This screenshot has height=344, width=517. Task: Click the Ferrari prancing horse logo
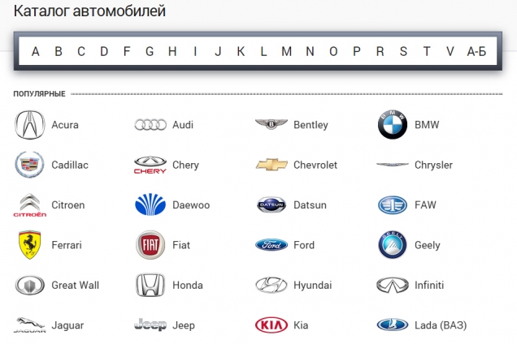coord(30,245)
